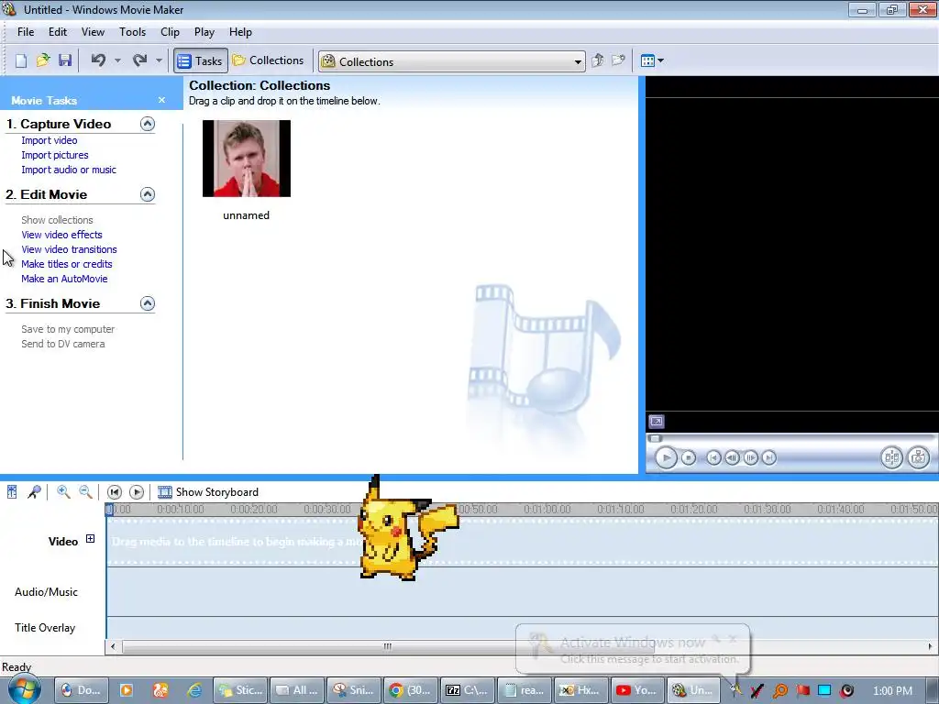939x704 pixels.
Task: Click Import audio or music link
Action: [69, 170]
